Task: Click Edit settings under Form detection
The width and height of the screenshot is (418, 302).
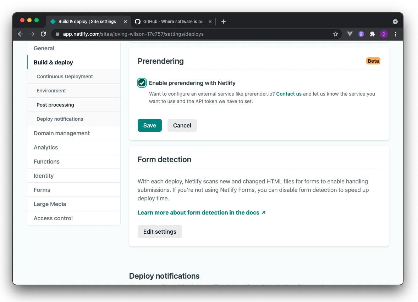Action: (160, 232)
